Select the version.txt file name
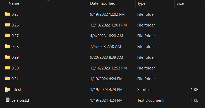The height and width of the screenshot is (108, 205). (x=20, y=100)
